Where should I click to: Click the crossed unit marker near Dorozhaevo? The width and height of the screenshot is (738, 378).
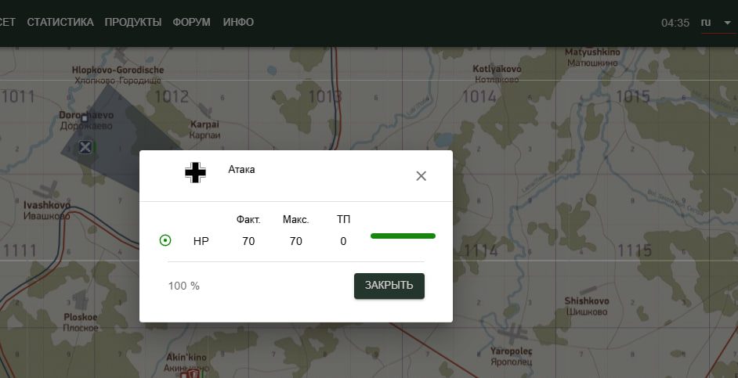click(x=85, y=146)
